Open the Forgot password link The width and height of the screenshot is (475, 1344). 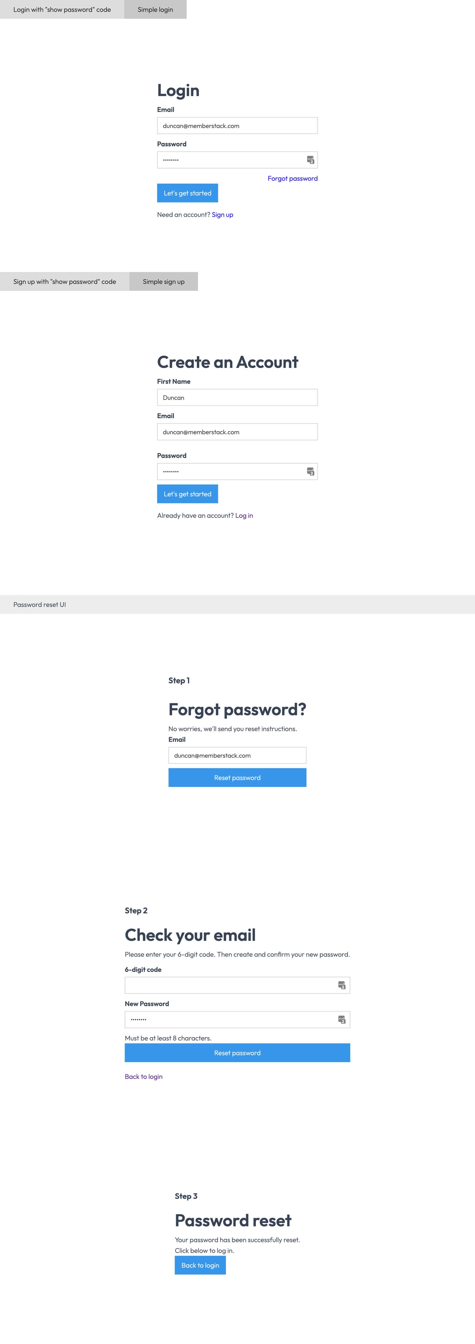click(x=292, y=179)
